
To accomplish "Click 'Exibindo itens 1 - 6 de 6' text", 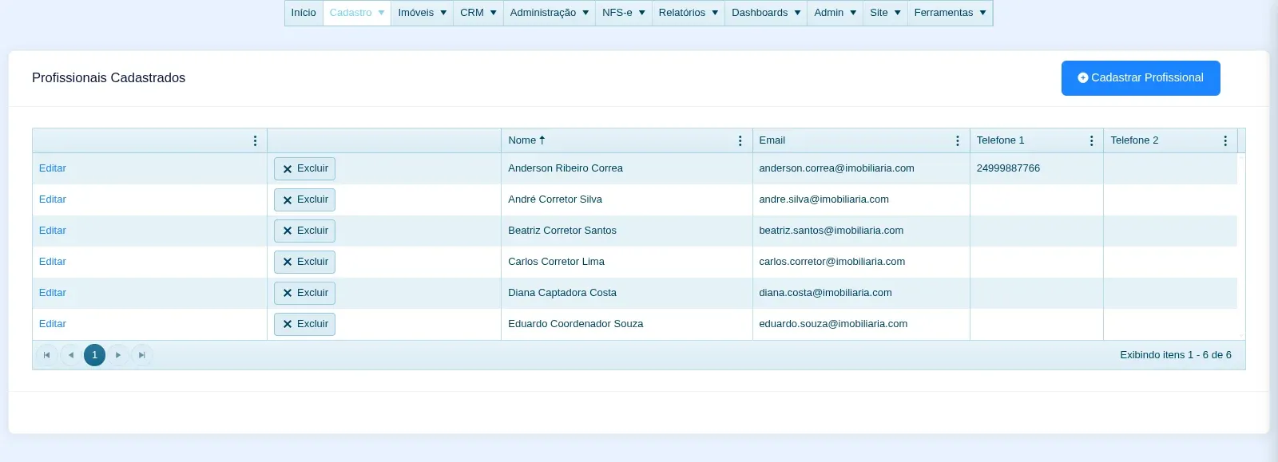I will click(x=1176, y=355).
